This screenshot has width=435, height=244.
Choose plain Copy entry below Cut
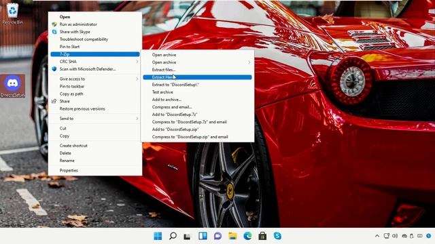95,136
